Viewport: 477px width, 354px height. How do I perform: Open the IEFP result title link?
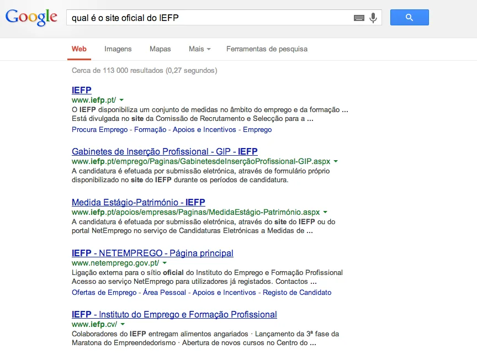[x=82, y=90]
